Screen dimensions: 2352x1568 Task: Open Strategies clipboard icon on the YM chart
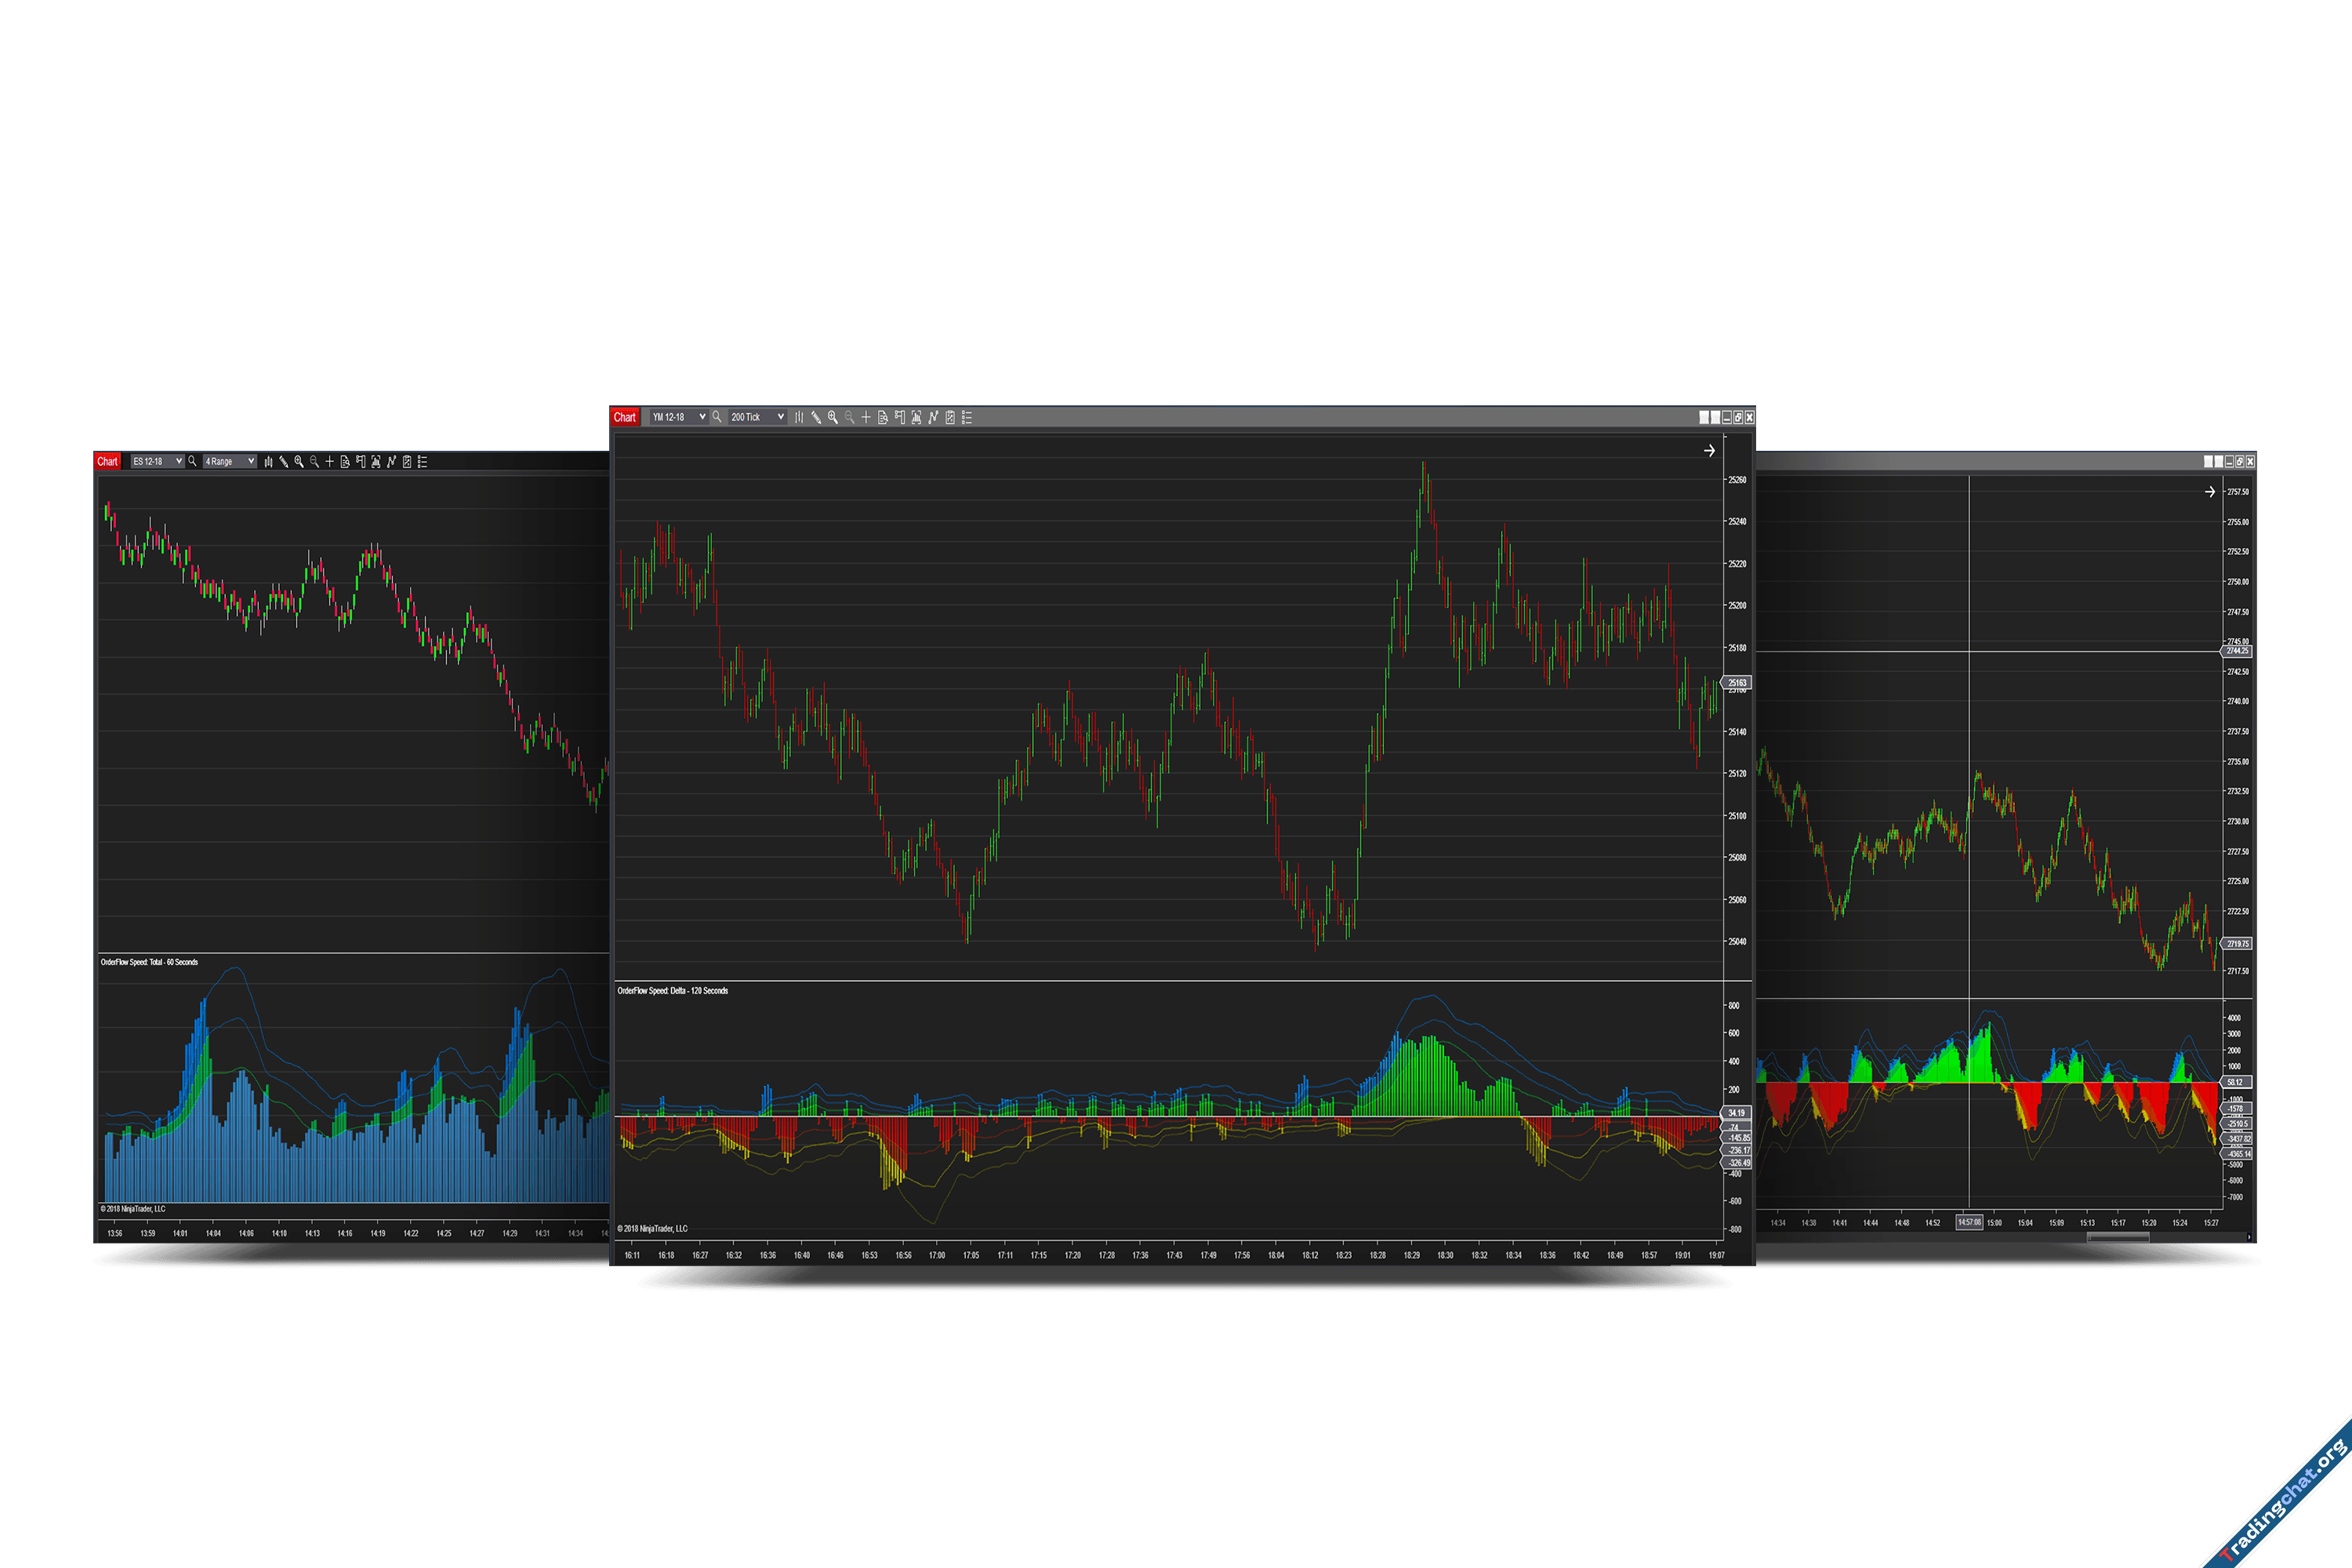click(x=950, y=417)
